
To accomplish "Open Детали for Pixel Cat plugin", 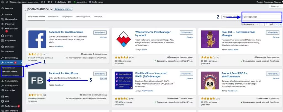I will (276, 37).
